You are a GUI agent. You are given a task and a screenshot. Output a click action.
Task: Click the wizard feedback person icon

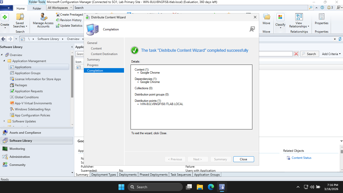click(252, 29)
